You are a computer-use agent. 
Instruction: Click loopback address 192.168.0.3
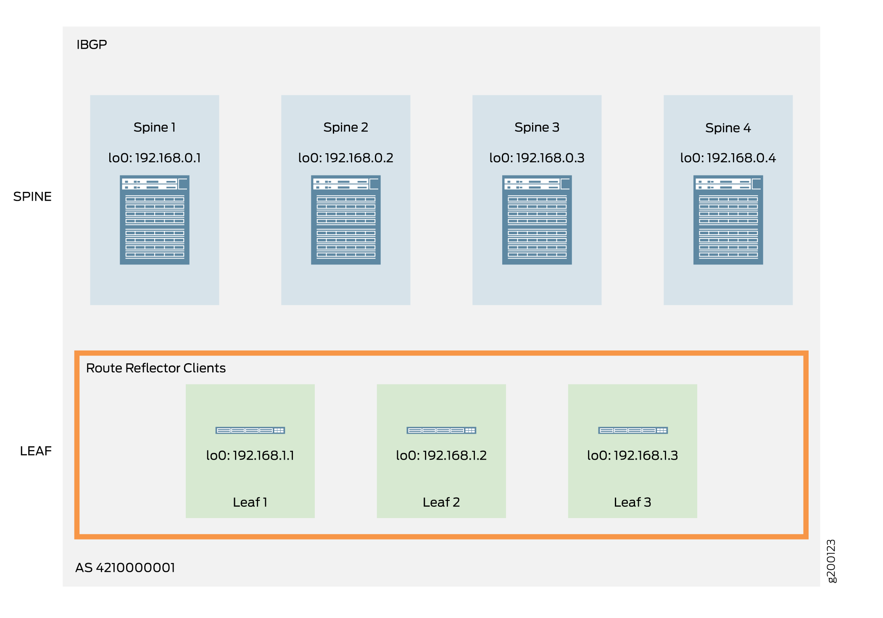click(537, 158)
